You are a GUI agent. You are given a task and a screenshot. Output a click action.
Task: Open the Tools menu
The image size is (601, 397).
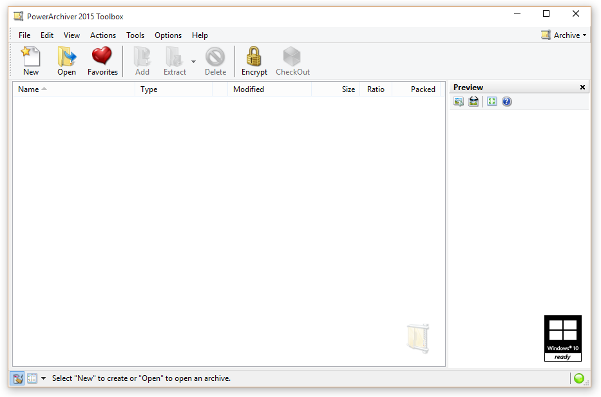click(x=135, y=35)
